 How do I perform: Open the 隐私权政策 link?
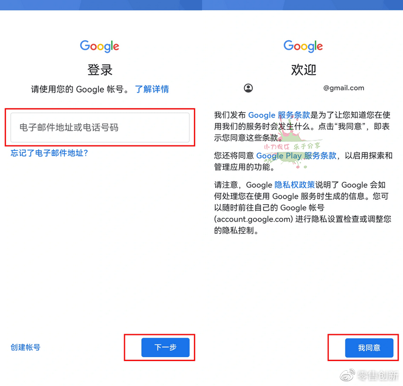coord(295,185)
